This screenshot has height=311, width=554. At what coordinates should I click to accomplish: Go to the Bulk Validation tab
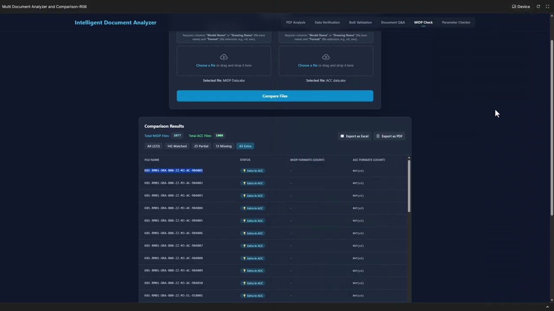coord(360,22)
